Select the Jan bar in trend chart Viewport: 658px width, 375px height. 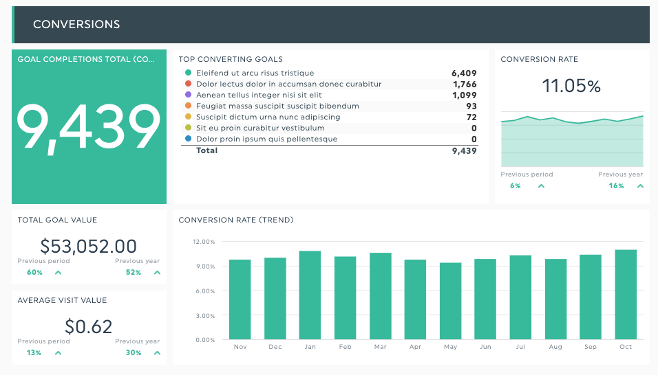(310, 295)
